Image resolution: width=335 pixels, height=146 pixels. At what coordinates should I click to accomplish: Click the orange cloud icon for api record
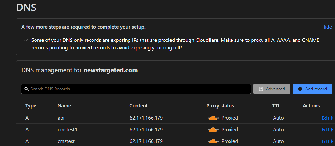[213, 118]
